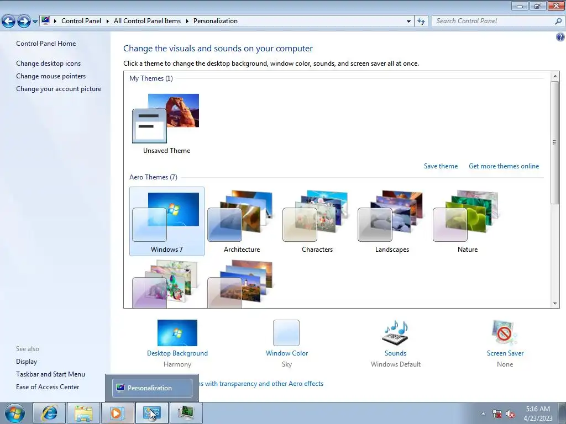Open Control Panel Home

[x=46, y=44]
